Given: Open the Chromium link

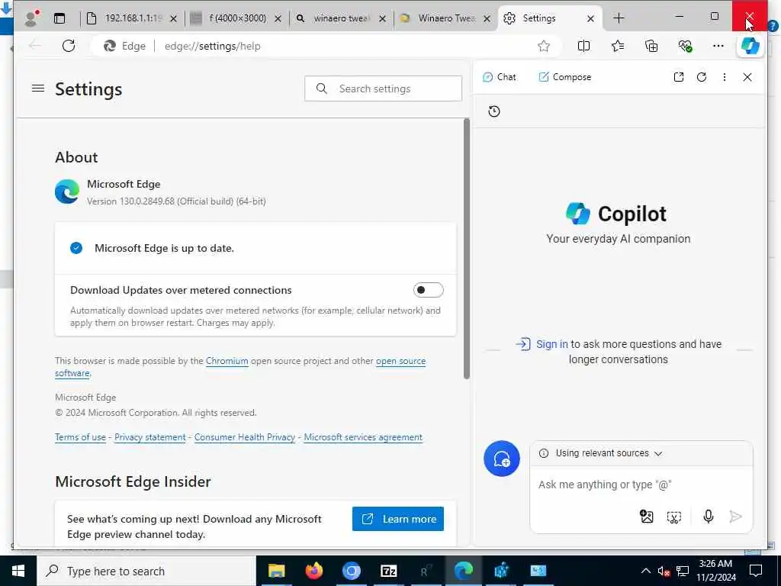Looking at the screenshot, I should click(227, 361).
